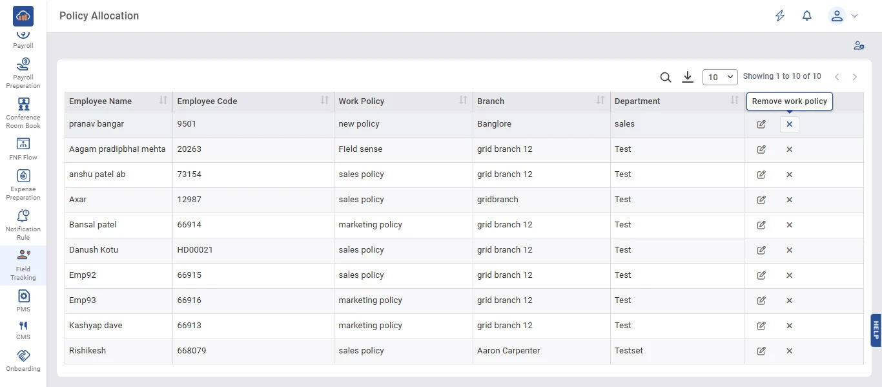The image size is (882, 387).
Task: Click the search magnifier icon above table
Action: [x=666, y=78]
